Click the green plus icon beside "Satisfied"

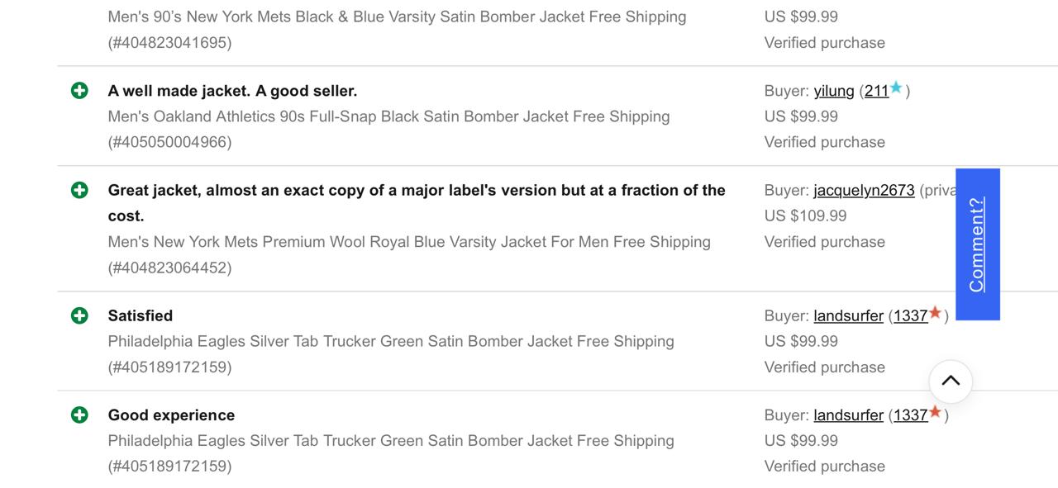pyautogui.click(x=79, y=315)
